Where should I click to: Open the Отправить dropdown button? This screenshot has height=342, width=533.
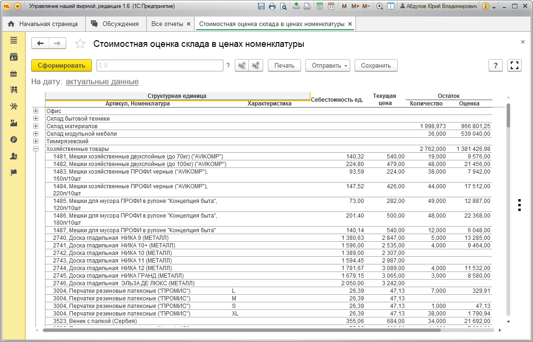[328, 66]
